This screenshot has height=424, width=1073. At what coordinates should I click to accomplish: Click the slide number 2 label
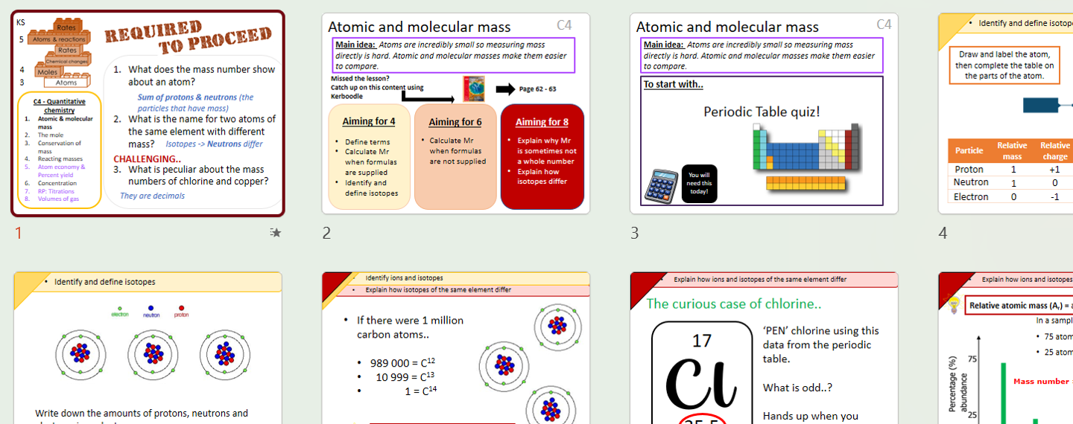(326, 234)
